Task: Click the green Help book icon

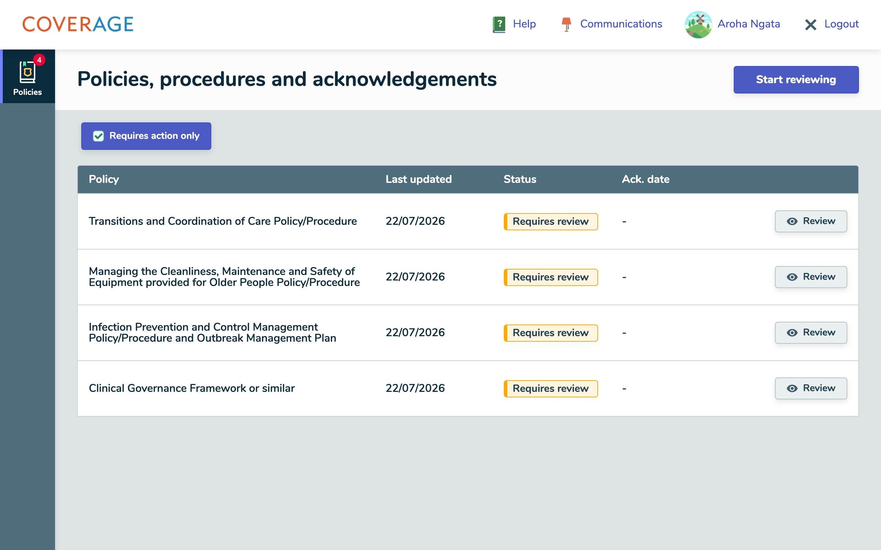Action: pyautogui.click(x=499, y=24)
